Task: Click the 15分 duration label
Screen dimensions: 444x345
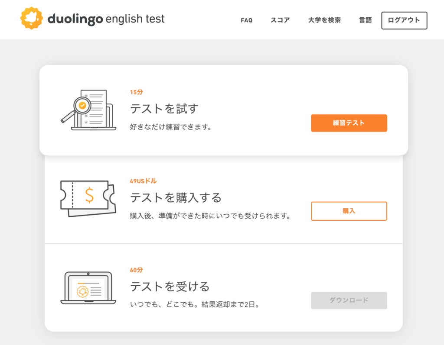Action: 136,92
